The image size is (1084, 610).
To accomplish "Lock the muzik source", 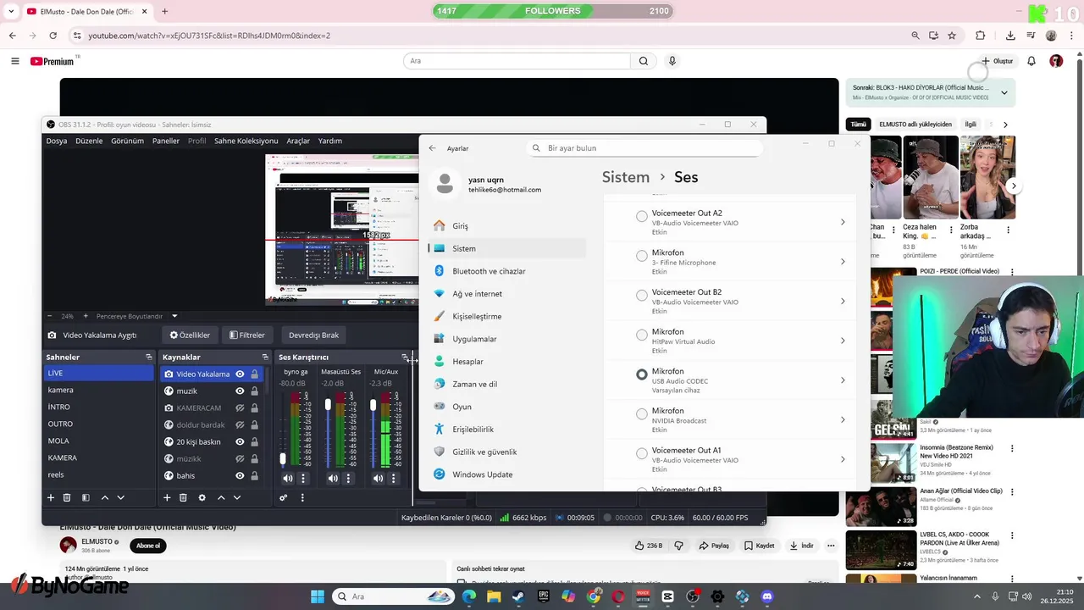I will pyautogui.click(x=254, y=391).
